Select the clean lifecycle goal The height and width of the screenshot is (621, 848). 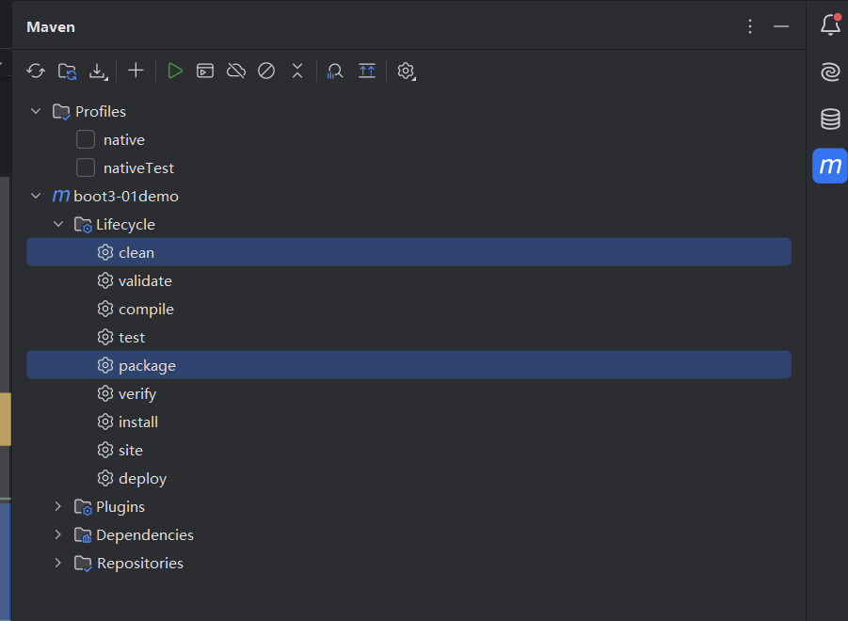(x=408, y=252)
